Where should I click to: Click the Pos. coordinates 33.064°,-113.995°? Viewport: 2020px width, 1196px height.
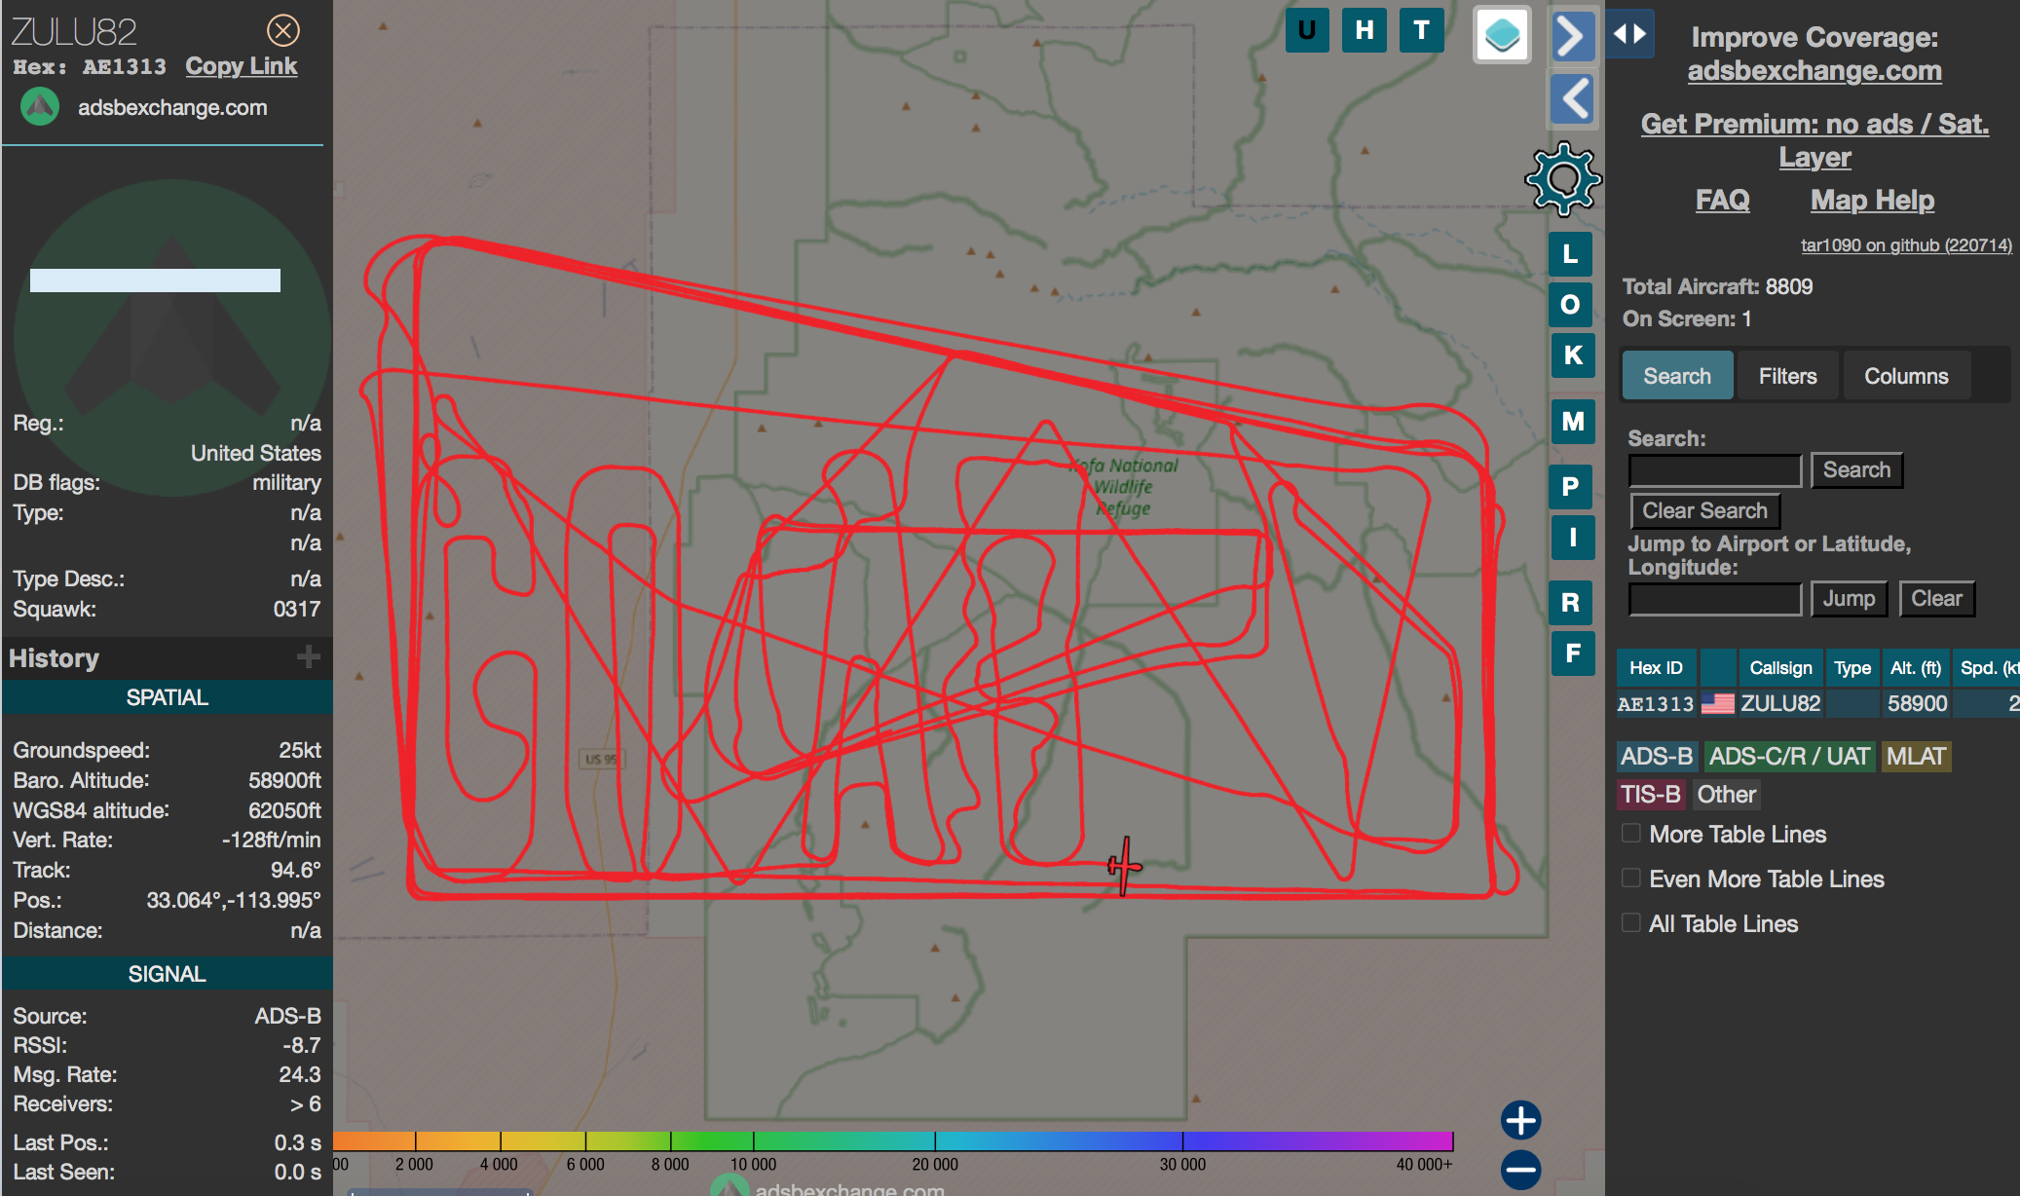pos(233,901)
